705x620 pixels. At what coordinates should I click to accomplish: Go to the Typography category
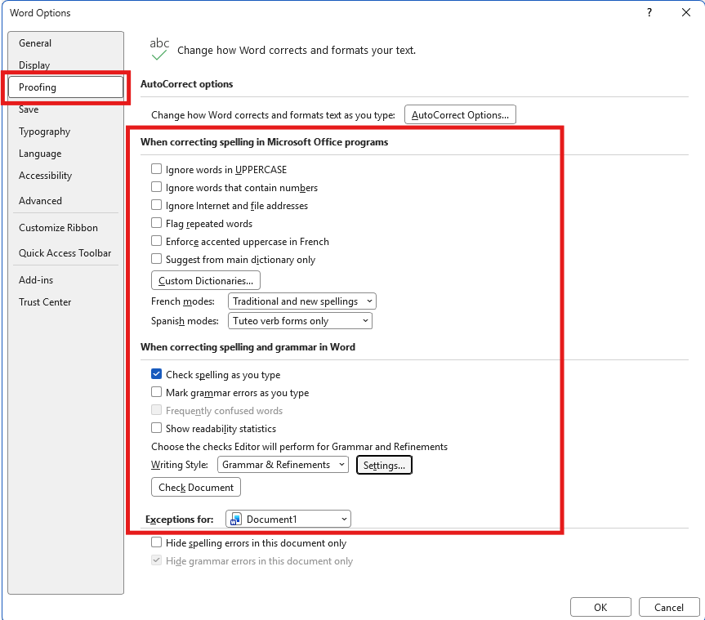tap(65, 132)
